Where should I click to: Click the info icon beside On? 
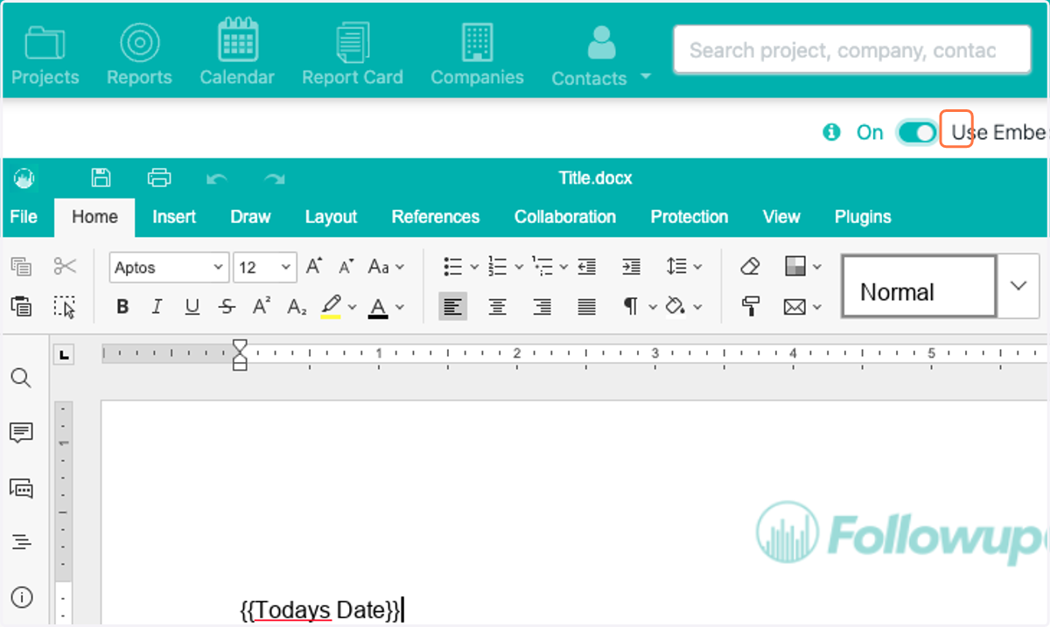831,132
